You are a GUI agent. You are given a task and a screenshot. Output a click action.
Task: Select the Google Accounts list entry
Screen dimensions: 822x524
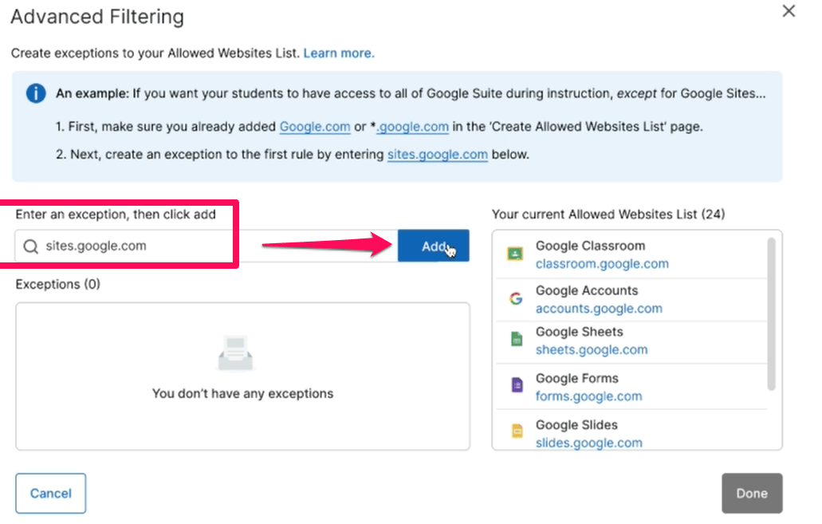631,300
